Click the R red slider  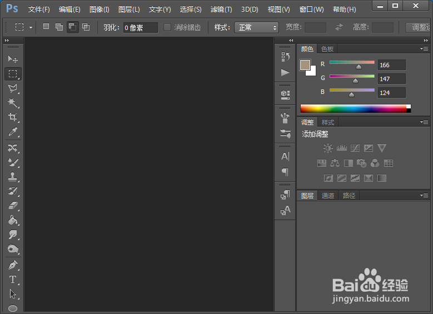pyautogui.click(x=352, y=62)
